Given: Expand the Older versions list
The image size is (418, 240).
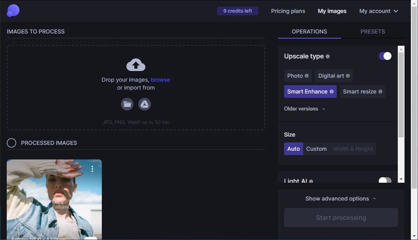Looking at the screenshot, I should click(x=305, y=109).
